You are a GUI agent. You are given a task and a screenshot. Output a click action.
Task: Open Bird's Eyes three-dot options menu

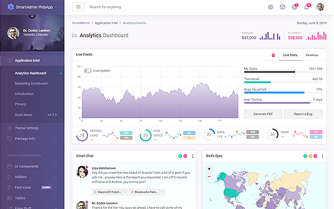[x=322, y=156]
